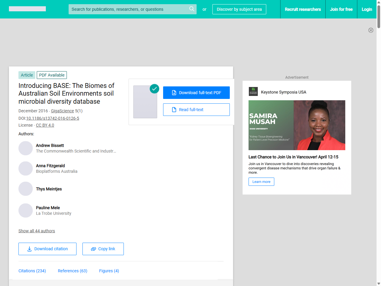Close the advertisement banner with X icon
This screenshot has height=286, width=381.
click(371, 30)
